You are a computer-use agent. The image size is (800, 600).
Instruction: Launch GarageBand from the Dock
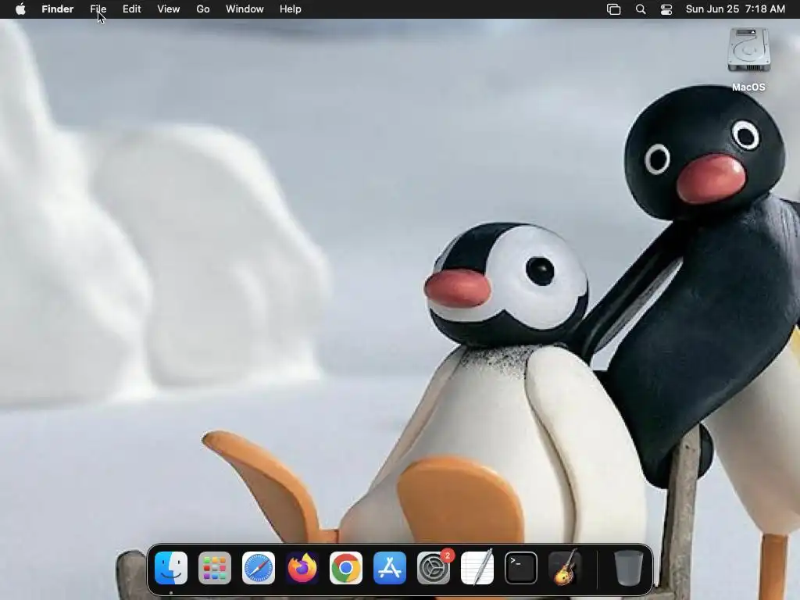(565, 568)
